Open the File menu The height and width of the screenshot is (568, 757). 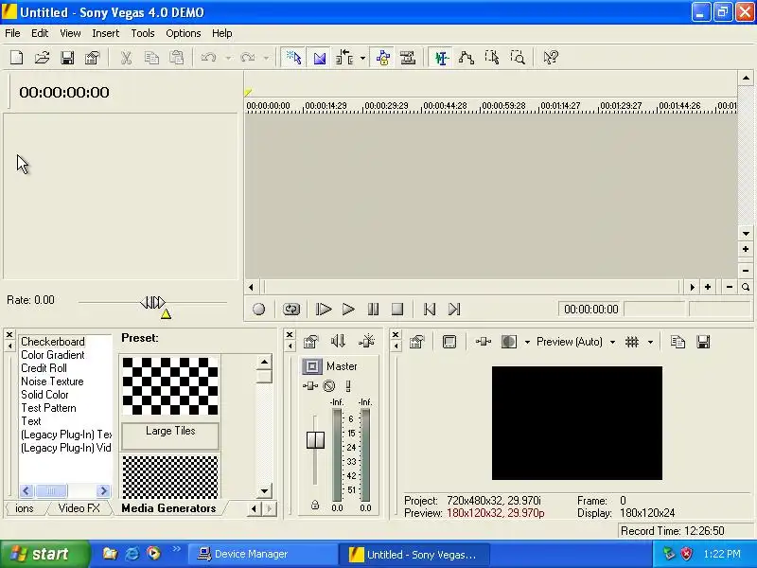(12, 33)
